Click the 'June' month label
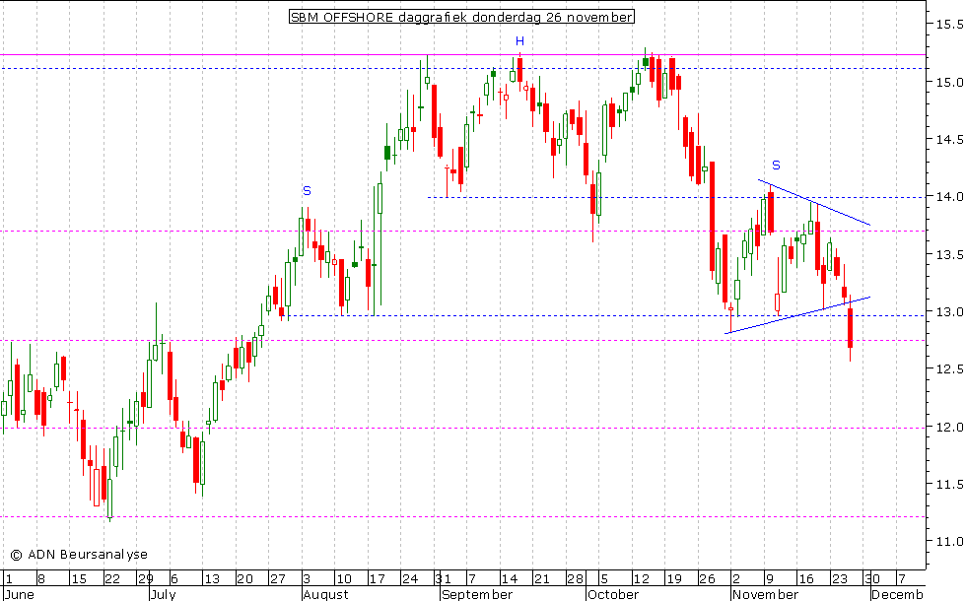This screenshot has width=966, height=601. point(19,594)
